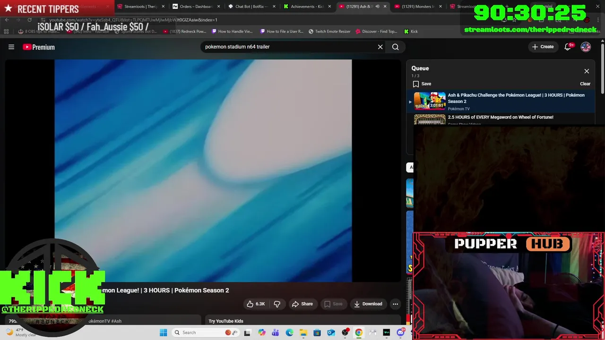This screenshot has width=605, height=340.
Task: Download the current video
Action: click(368, 304)
